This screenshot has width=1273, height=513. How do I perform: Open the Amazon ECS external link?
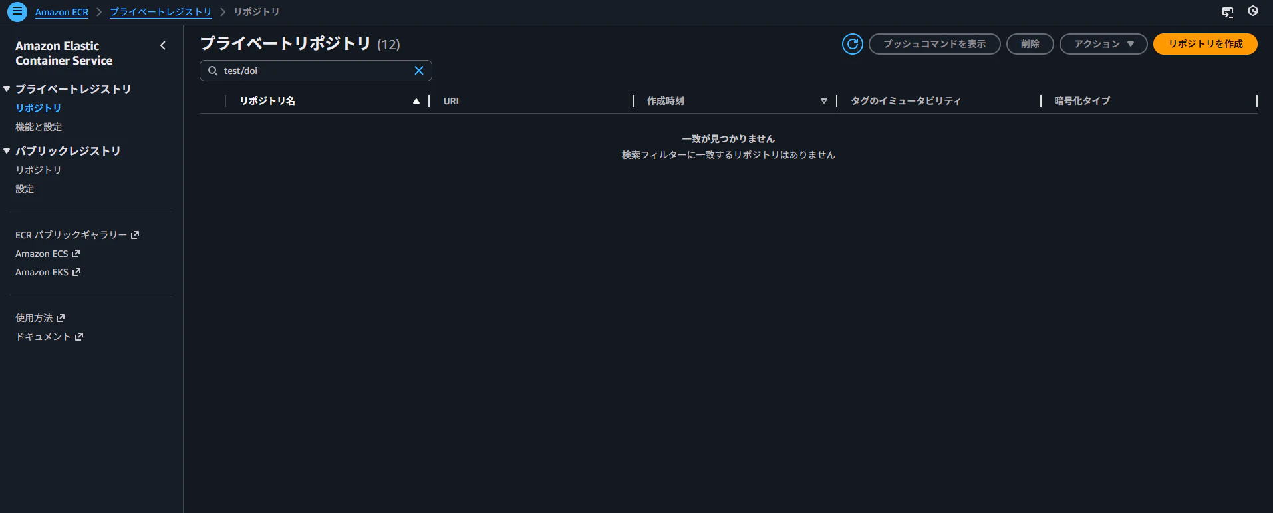48,254
